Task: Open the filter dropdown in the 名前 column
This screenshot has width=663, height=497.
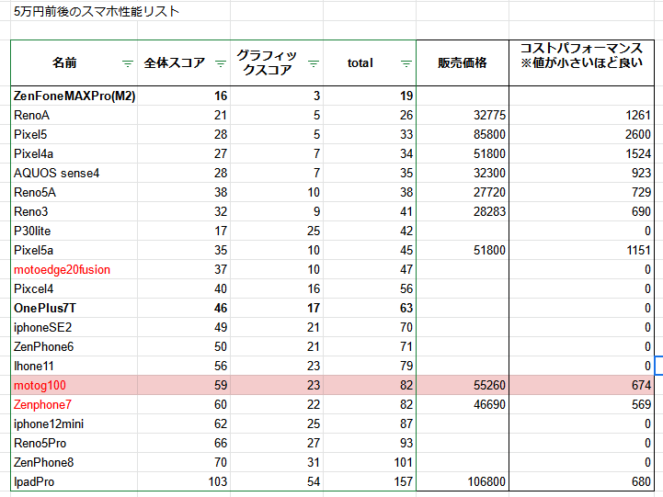Action: [x=127, y=63]
